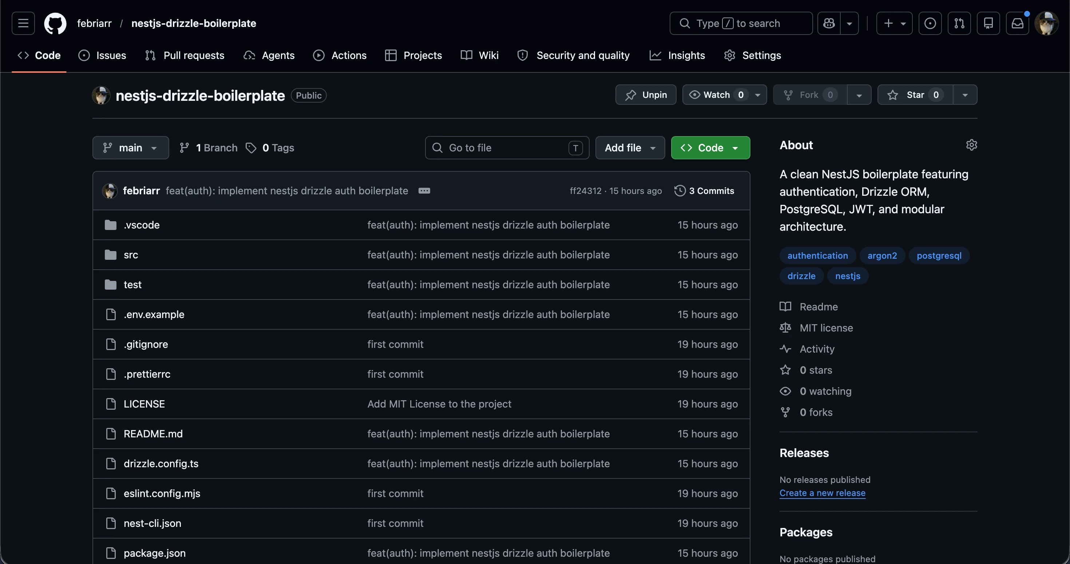Star the repository
Viewport: 1070px width, 564px height.
point(915,95)
